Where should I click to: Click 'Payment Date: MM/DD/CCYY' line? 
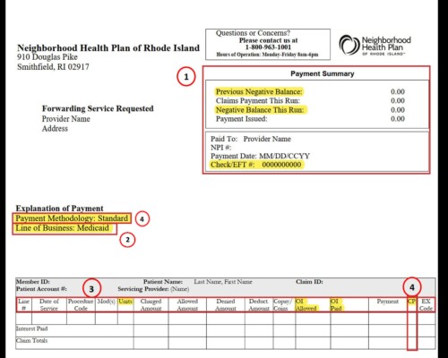260,156
